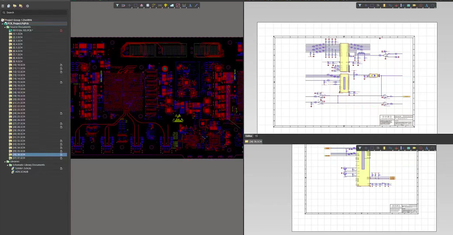Select red power port icon in upper schematic toolbar
The height and width of the screenshot is (235, 453).
tap(396, 5)
